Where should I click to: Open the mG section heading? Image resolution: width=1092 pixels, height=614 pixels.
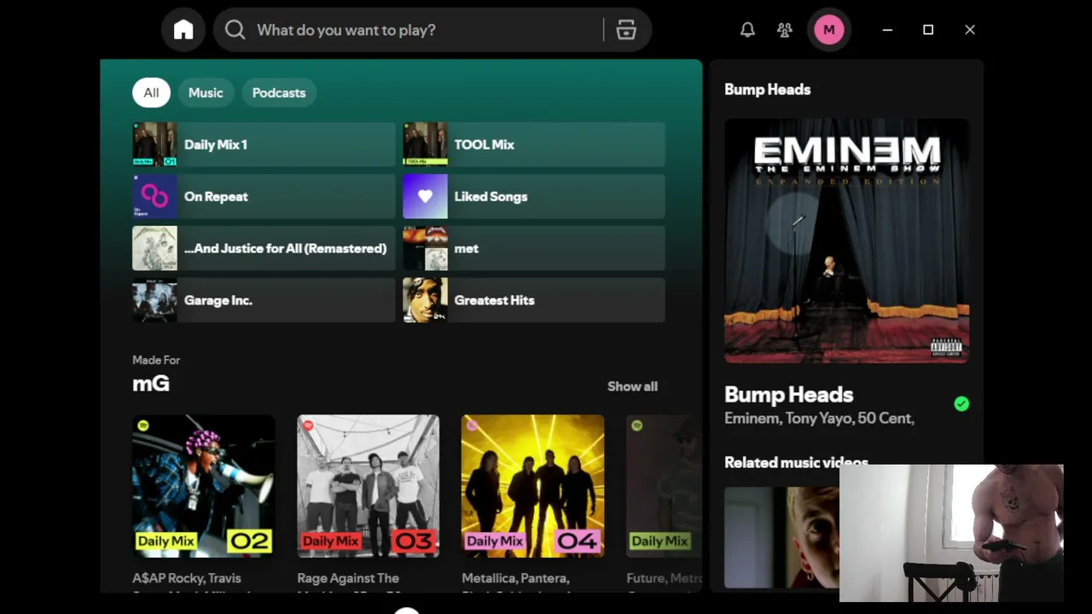tap(151, 384)
